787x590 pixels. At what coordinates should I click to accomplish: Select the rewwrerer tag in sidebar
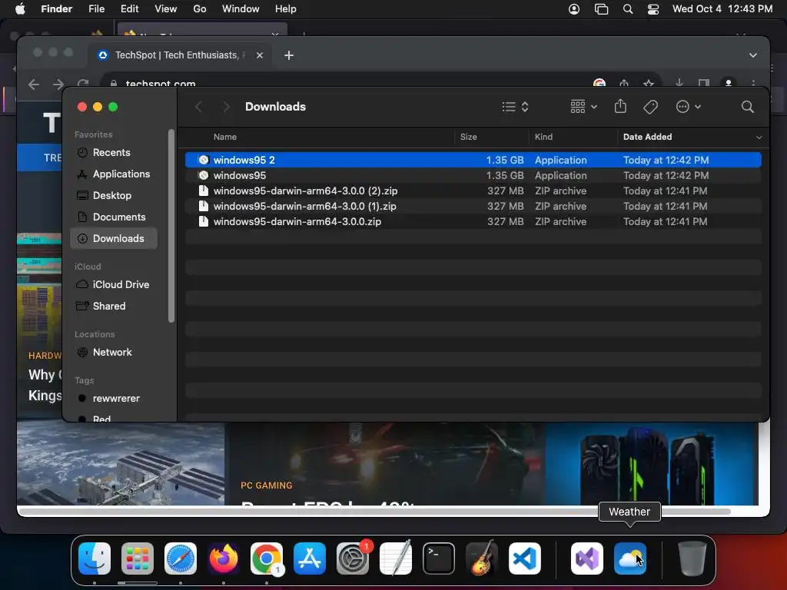pyautogui.click(x=114, y=399)
